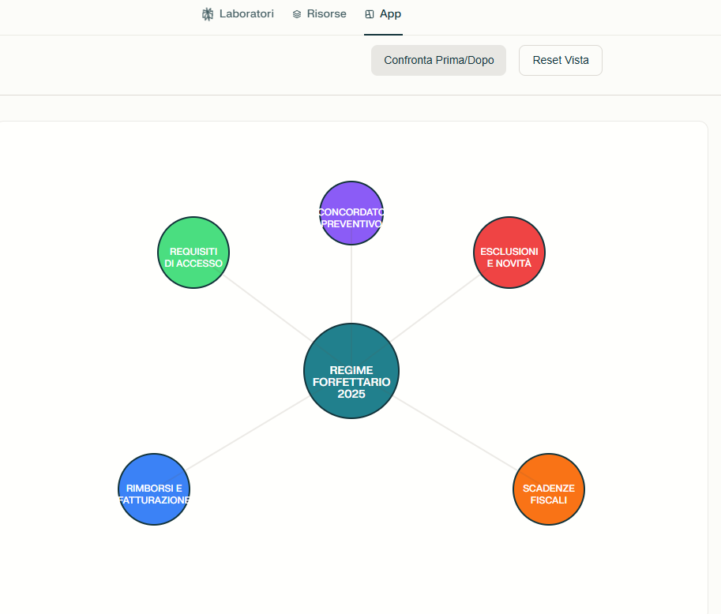Open the green Requisiti di Accesso node
The height and width of the screenshot is (614, 721).
[193, 253]
